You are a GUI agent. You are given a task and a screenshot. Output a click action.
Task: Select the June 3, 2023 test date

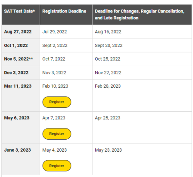pos(17,150)
